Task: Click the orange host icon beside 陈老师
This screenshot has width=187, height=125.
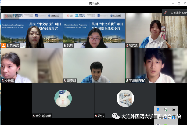Action: pos(3,46)
